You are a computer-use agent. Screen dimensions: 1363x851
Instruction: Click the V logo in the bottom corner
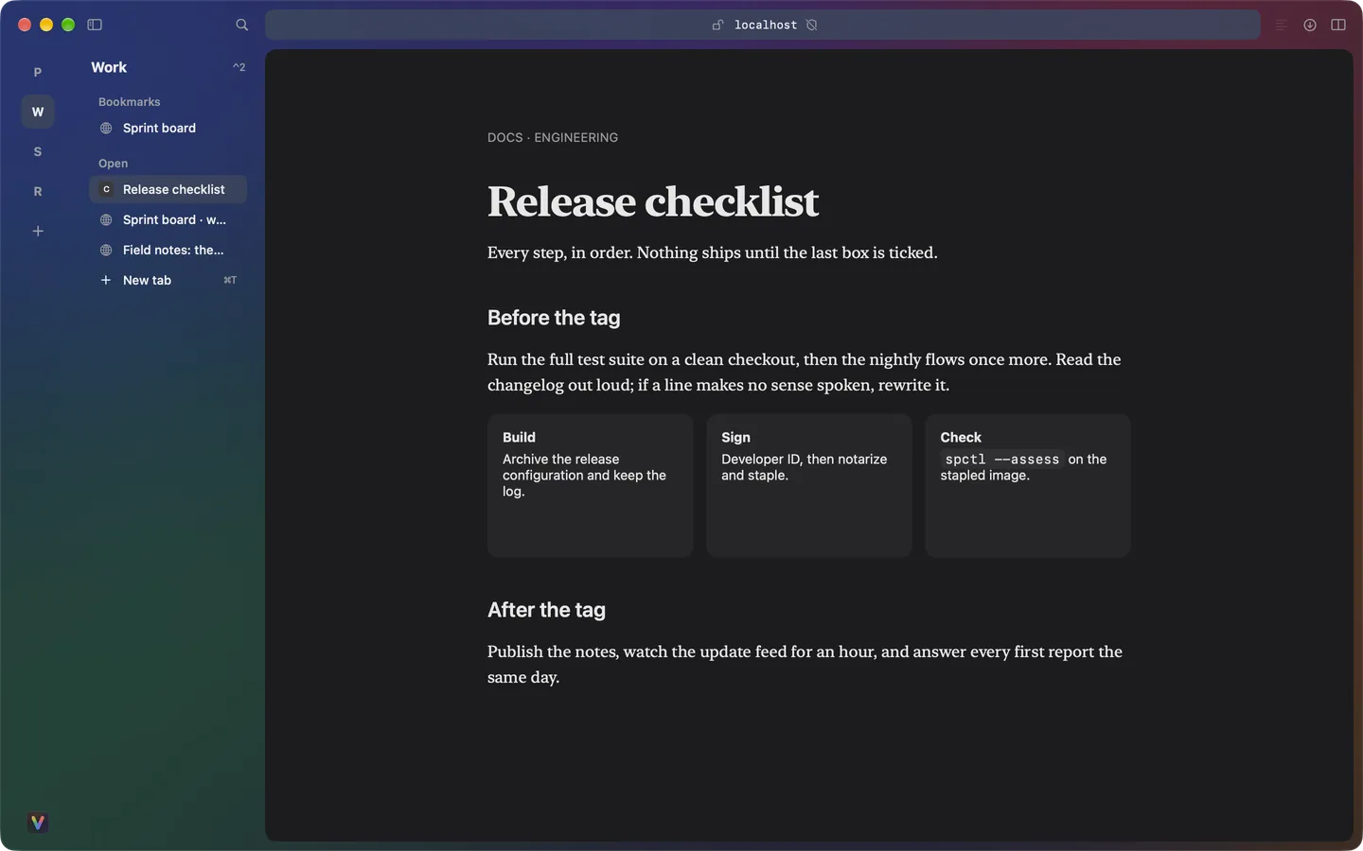[38, 823]
